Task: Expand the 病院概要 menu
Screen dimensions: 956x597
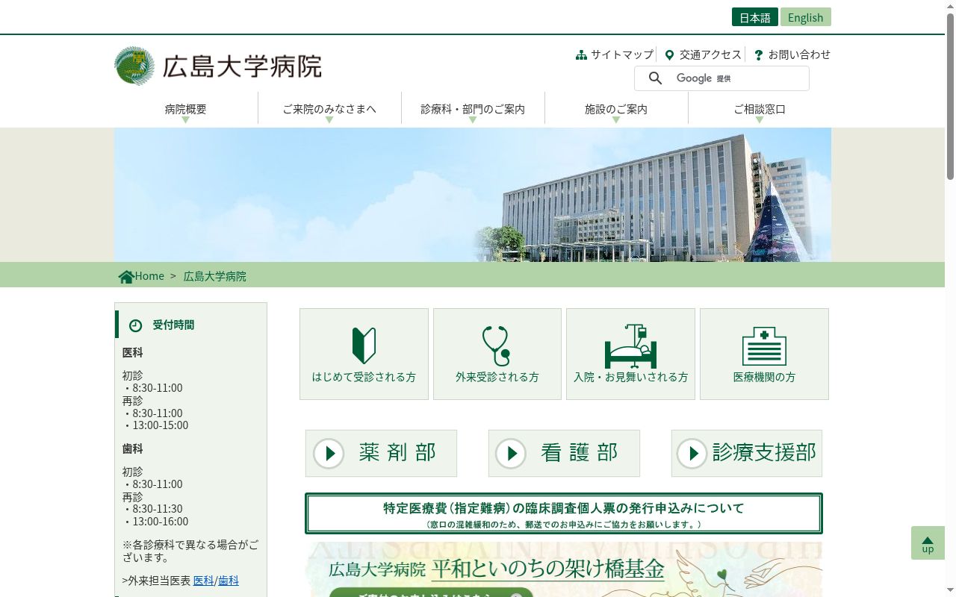Action: (x=186, y=109)
